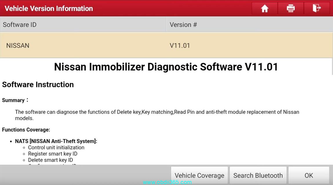
Task: Exit using the door-arrow icon
Action: click(317, 8)
